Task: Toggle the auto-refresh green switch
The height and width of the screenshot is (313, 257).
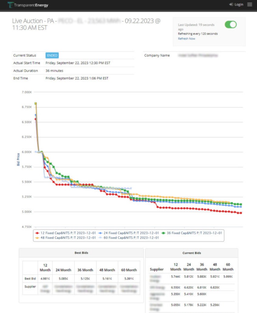Action: [x=231, y=25]
